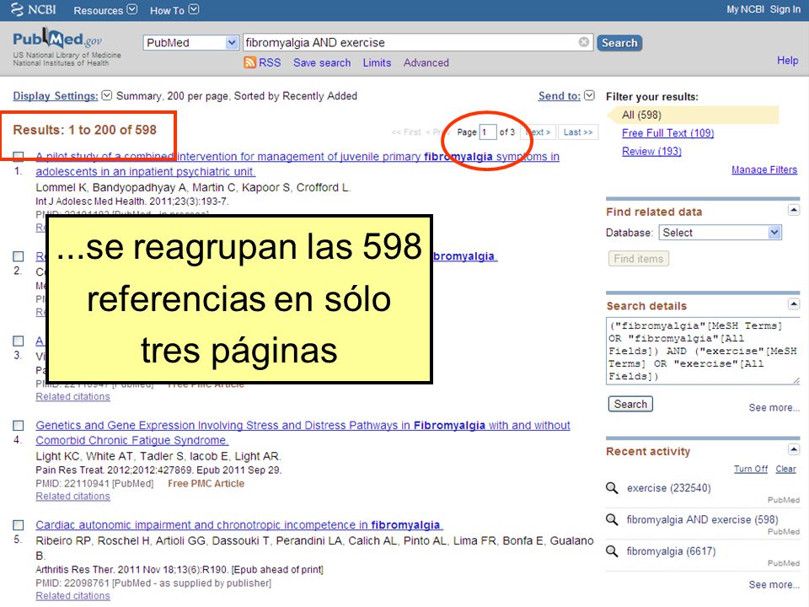809x607 pixels.
Task: Open Related citations for PMID 22098761
Action: (x=72, y=596)
